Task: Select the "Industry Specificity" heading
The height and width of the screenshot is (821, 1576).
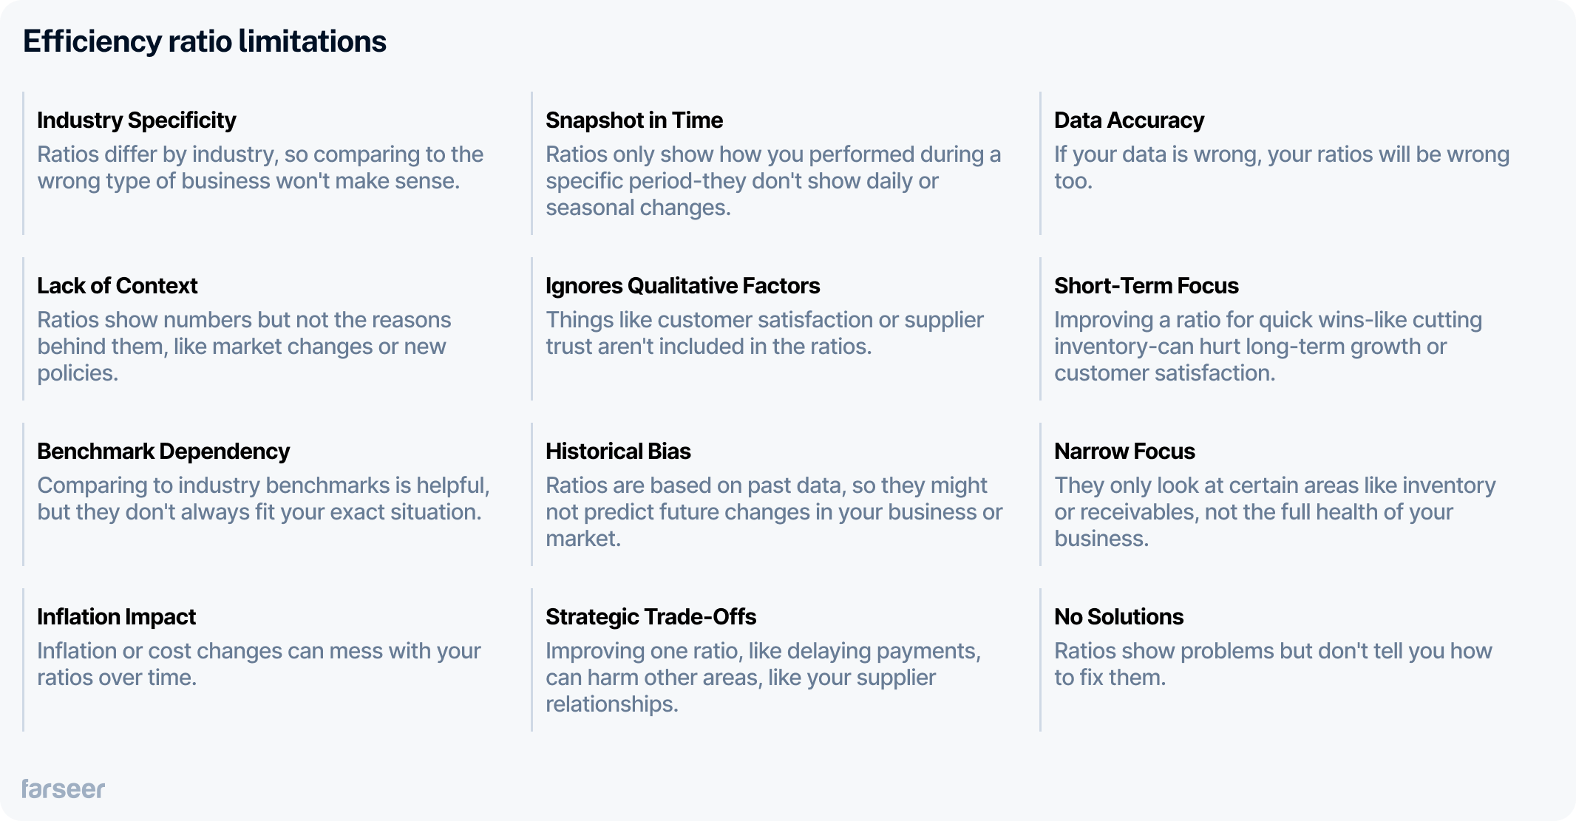Action: (x=137, y=120)
